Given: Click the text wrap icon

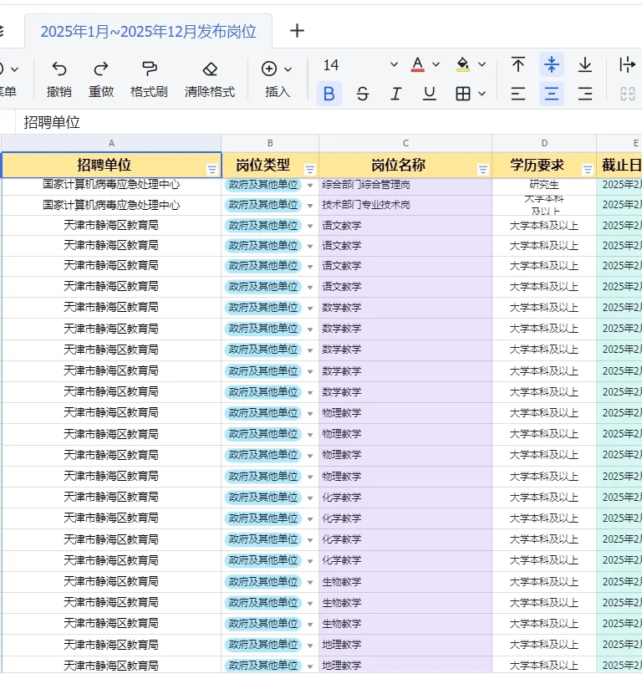Looking at the screenshot, I should click(628, 64).
